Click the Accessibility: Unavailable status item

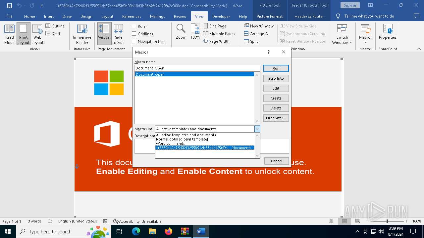(x=137, y=221)
